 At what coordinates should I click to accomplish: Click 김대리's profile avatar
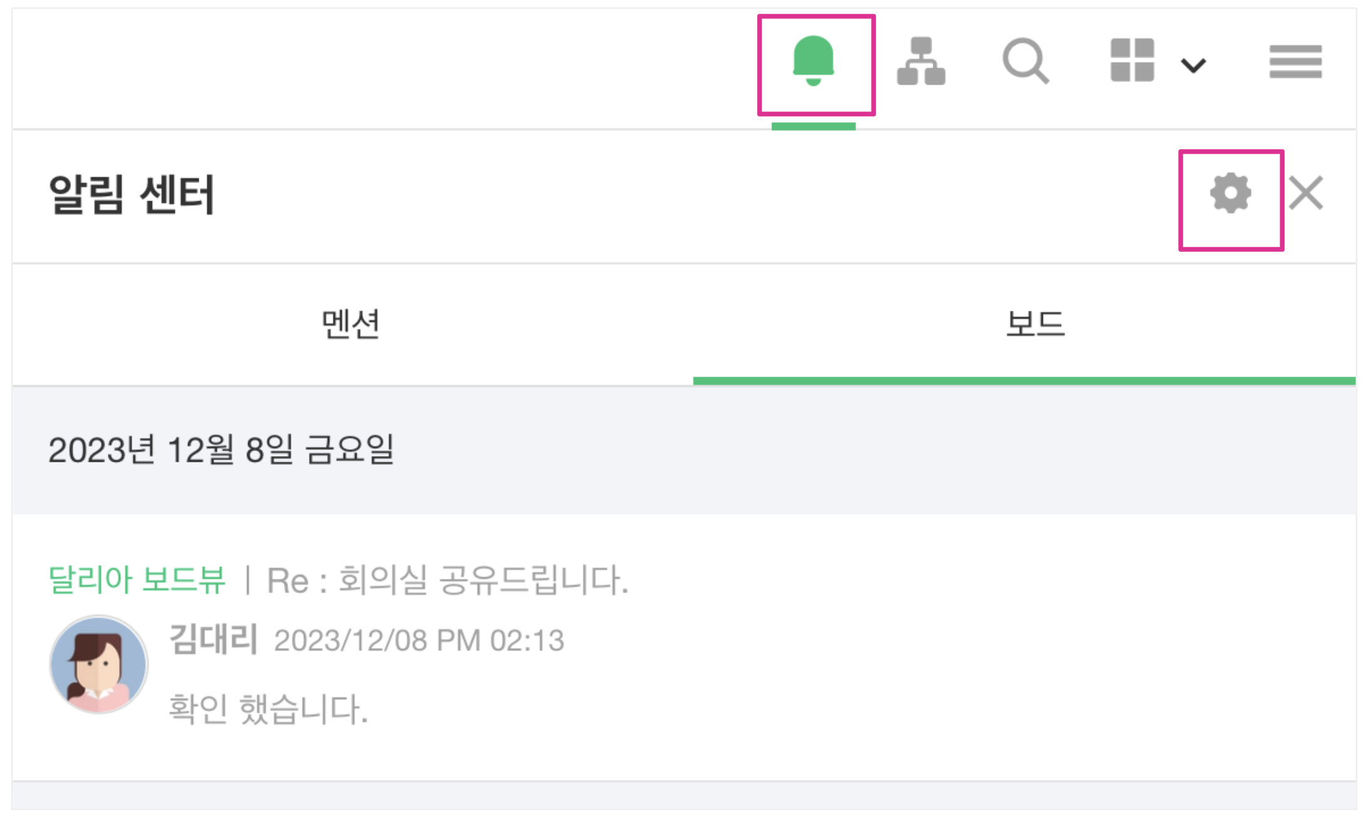click(x=99, y=664)
